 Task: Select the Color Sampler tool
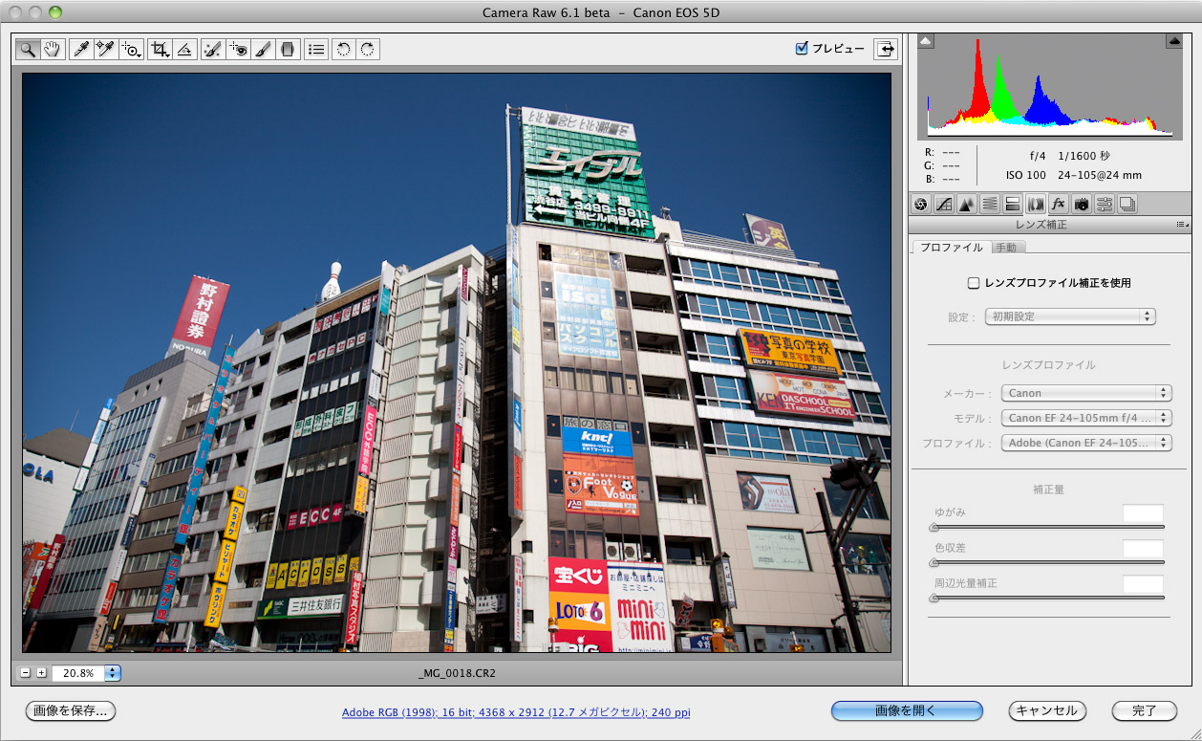click(105, 49)
